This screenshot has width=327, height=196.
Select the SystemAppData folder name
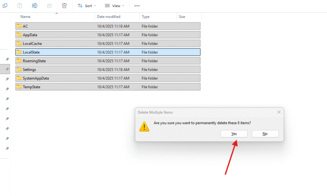[36, 78]
